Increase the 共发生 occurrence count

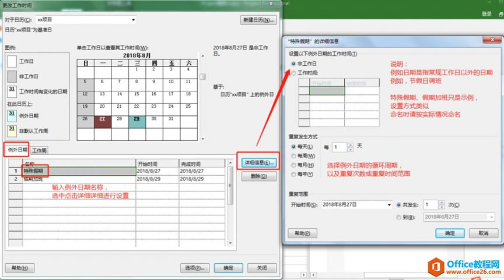(x=442, y=203)
